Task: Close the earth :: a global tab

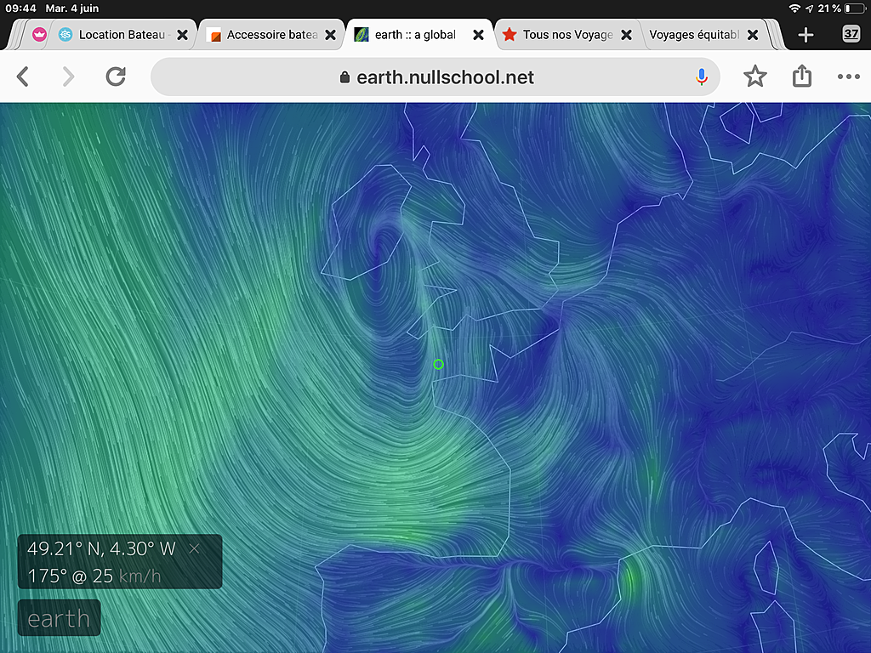Action: (x=478, y=34)
